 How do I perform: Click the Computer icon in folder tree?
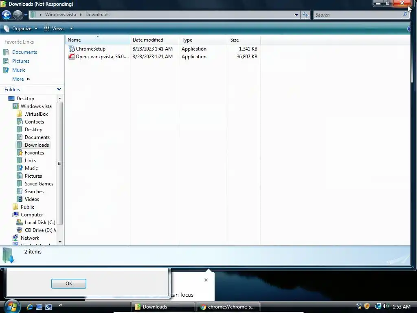16,214
